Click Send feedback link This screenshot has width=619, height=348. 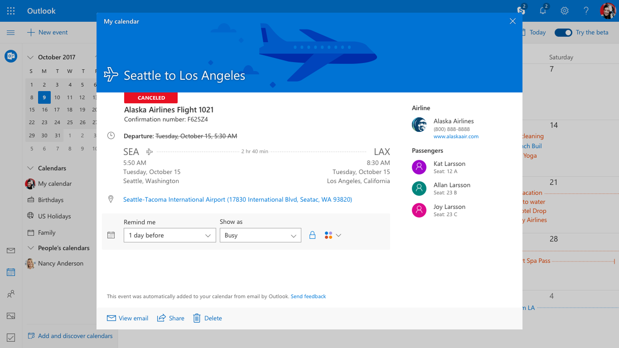pyautogui.click(x=308, y=296)
